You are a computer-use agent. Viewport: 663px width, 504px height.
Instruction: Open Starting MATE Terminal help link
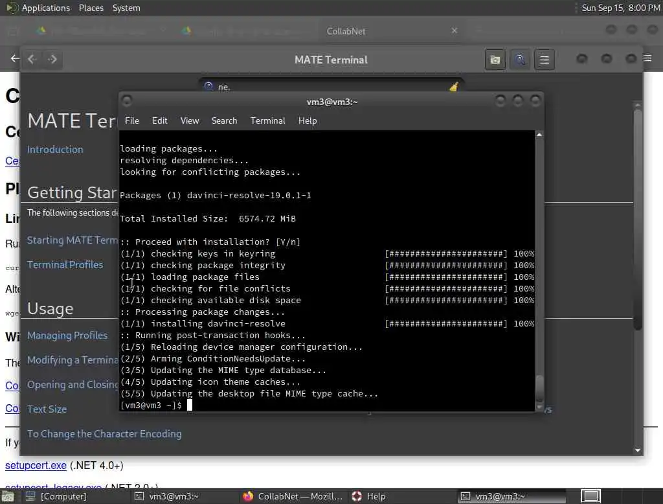coord(73,240)
